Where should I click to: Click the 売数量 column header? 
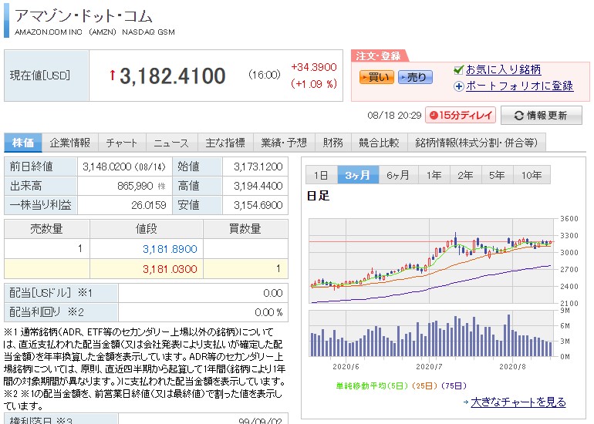(x=46, y=229)
